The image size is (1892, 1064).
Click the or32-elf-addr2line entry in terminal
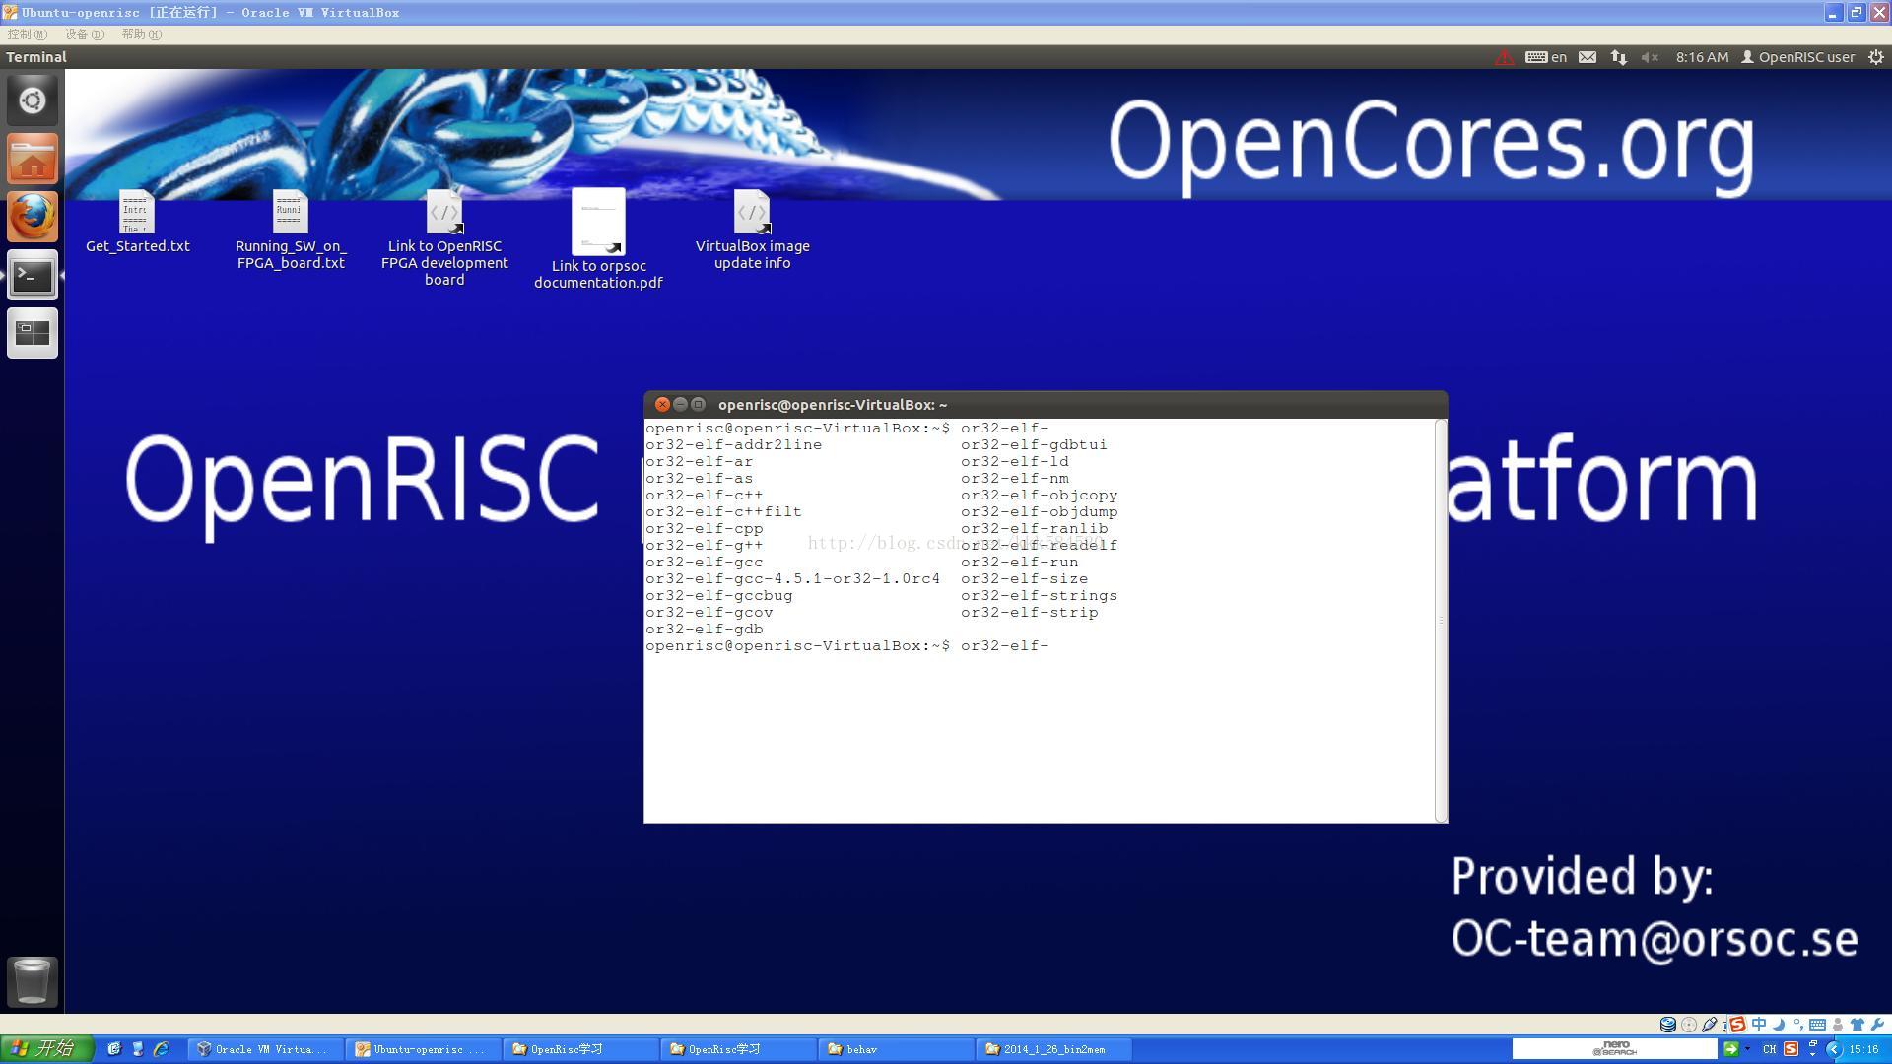[733, 445]
